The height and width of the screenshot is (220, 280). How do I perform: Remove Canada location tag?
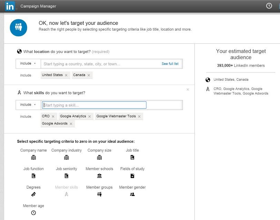89,75
